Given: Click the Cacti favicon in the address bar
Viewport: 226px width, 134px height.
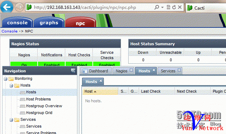Looking at the screenshot, I should click(29, 7).
